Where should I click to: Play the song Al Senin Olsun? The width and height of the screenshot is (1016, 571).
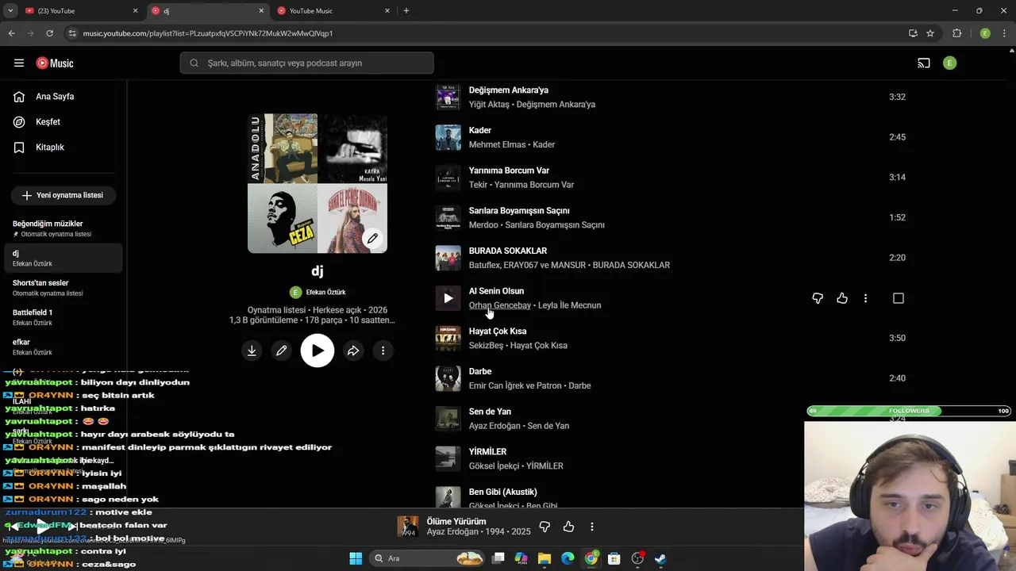tap(448, 298)
